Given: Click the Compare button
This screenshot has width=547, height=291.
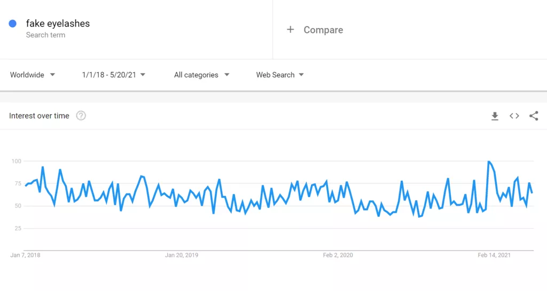Looking at the screenshot, I should [x=315, y=30].
